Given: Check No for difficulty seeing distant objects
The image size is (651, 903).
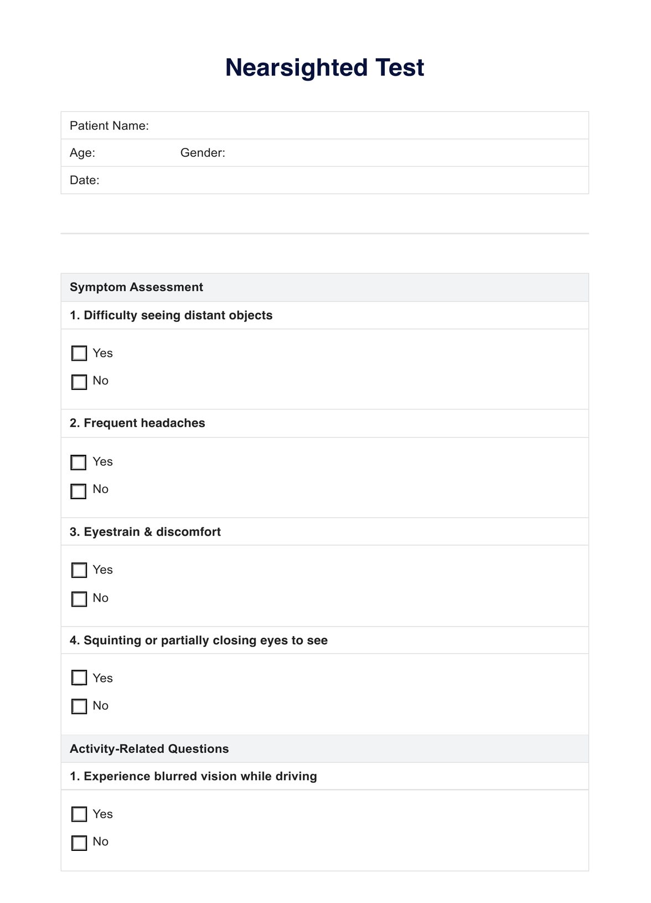Looking at the screenshot, I should (x=79, y=382).
